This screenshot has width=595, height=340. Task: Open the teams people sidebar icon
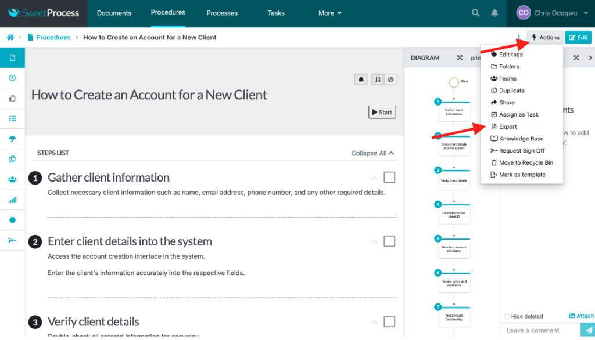(x=13, y=179)
